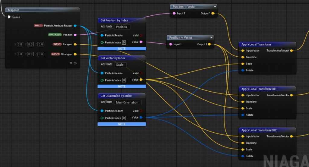
Task: Click the Tangent X value field
Action: point(20,44)
